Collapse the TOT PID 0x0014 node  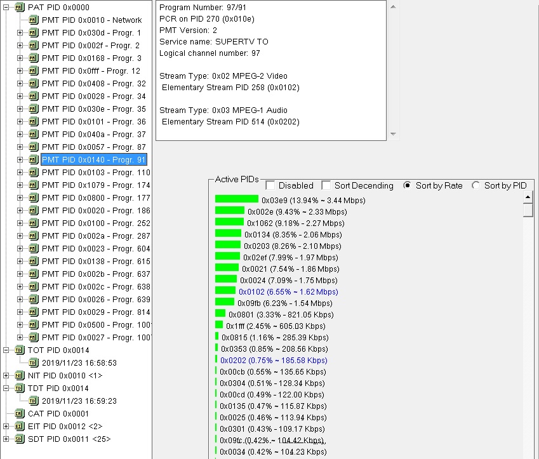click(x=6, y=350)
